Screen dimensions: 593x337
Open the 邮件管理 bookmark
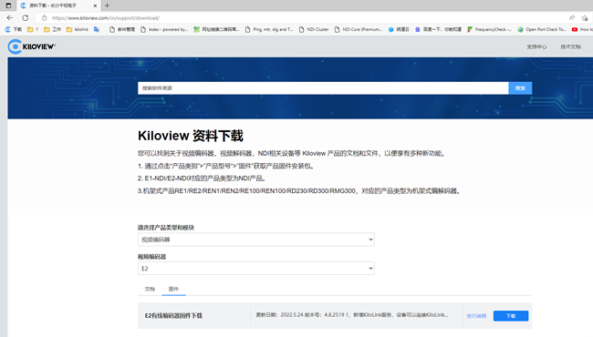(122, 29)
